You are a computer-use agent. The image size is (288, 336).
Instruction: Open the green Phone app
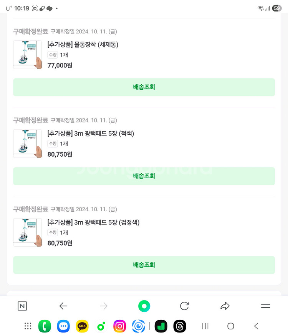tap(45, 326)
